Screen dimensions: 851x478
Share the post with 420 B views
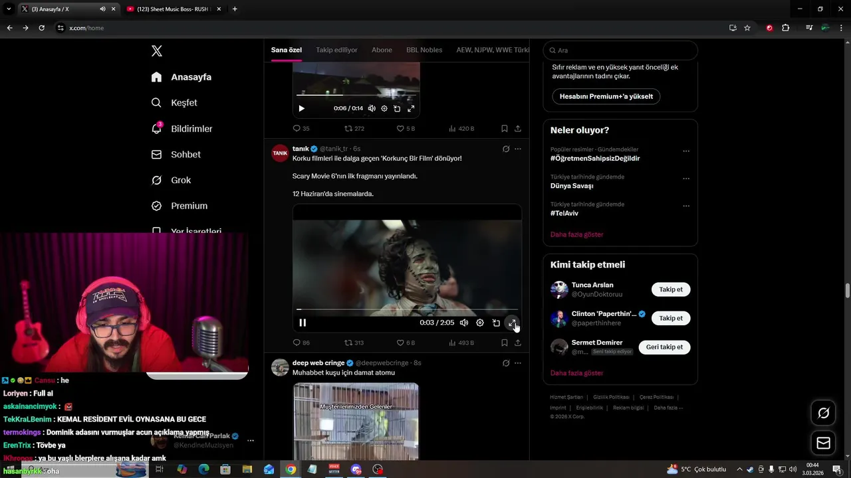[518, 129]
